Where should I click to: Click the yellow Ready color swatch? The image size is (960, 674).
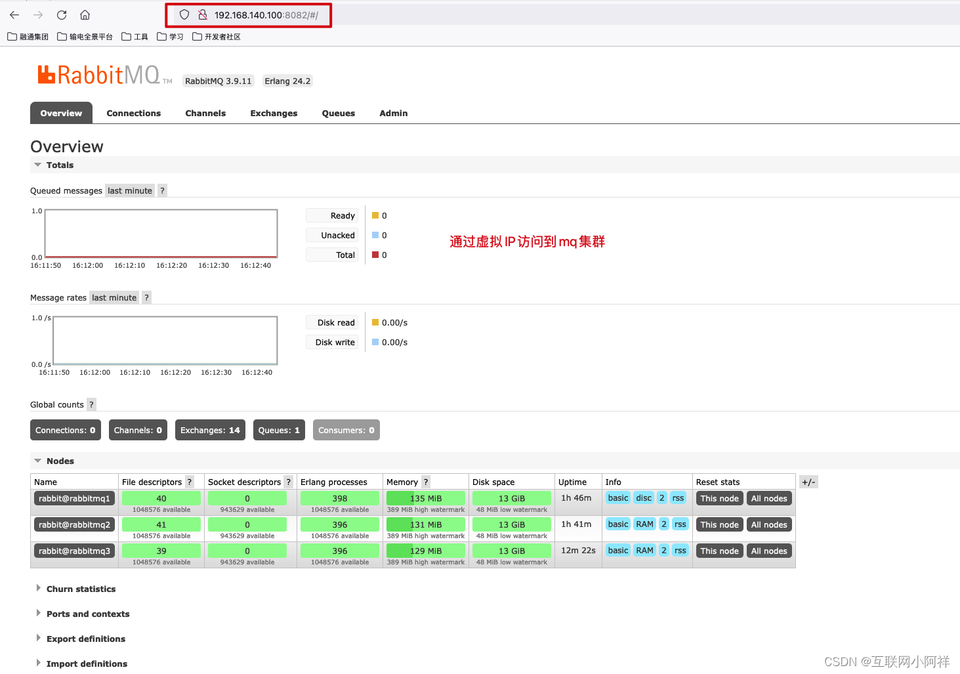point(375,215)
